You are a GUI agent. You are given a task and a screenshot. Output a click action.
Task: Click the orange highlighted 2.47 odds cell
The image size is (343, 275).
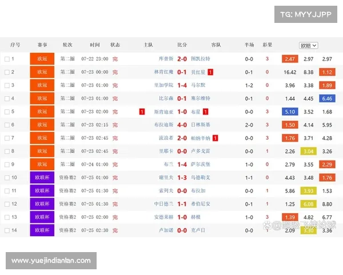coord(290,59)
